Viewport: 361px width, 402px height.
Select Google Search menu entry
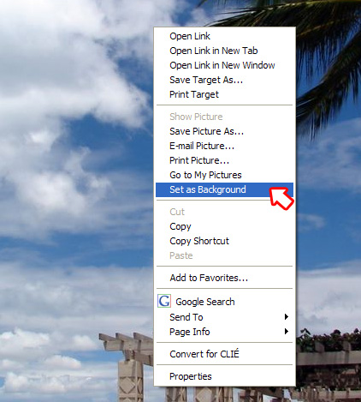[x=224, y=302]
